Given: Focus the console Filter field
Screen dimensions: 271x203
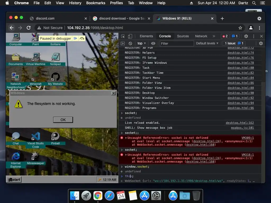Looking at the screenshot, I should point(177,44).
